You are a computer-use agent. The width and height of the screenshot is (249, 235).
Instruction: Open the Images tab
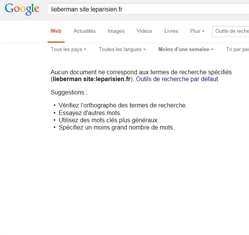116,31
